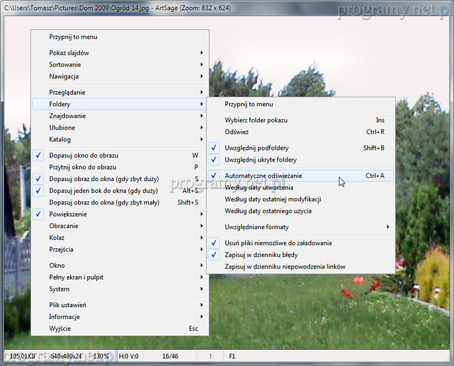Viewport: 454px width, 366px height.
Task: Uncheck Usuń pliki niemożliwe do załadowania
Action: coord(278,243)
